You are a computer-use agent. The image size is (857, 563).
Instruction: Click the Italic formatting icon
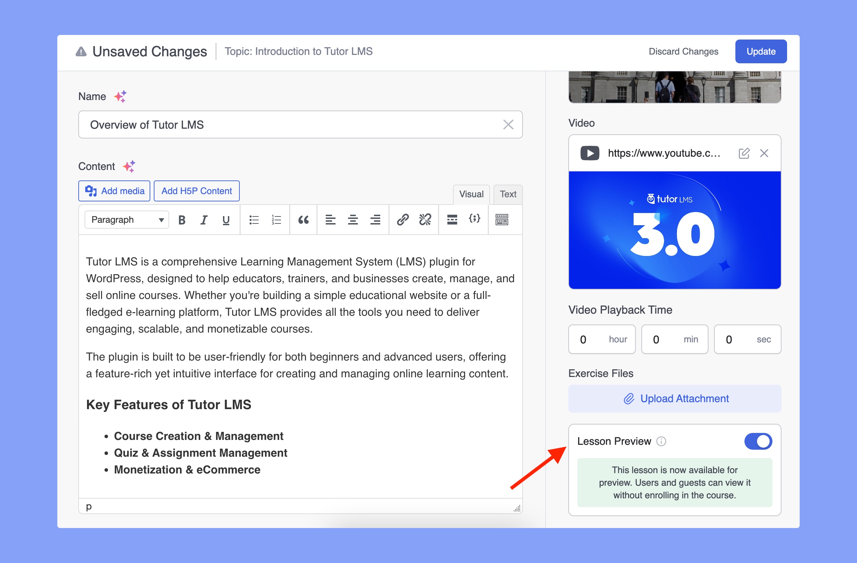[202, 220]
